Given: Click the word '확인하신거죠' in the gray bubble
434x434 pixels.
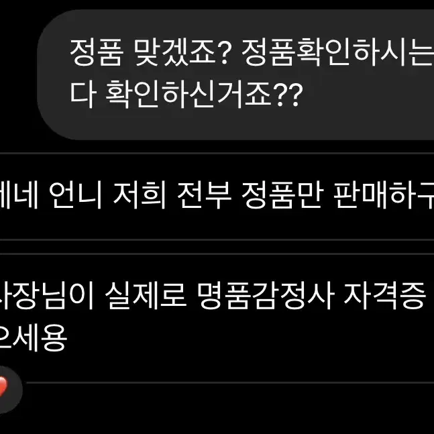Looking at the screenshot, I should (x=188, y=94).
